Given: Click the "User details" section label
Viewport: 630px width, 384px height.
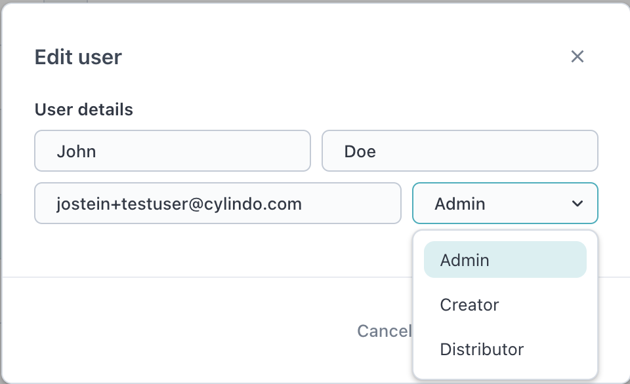Looking at the screenshot, I should pyautogui.click(x=84, y=109).
